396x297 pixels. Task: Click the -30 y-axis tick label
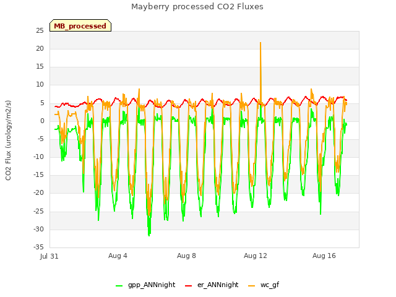point(38,230)
